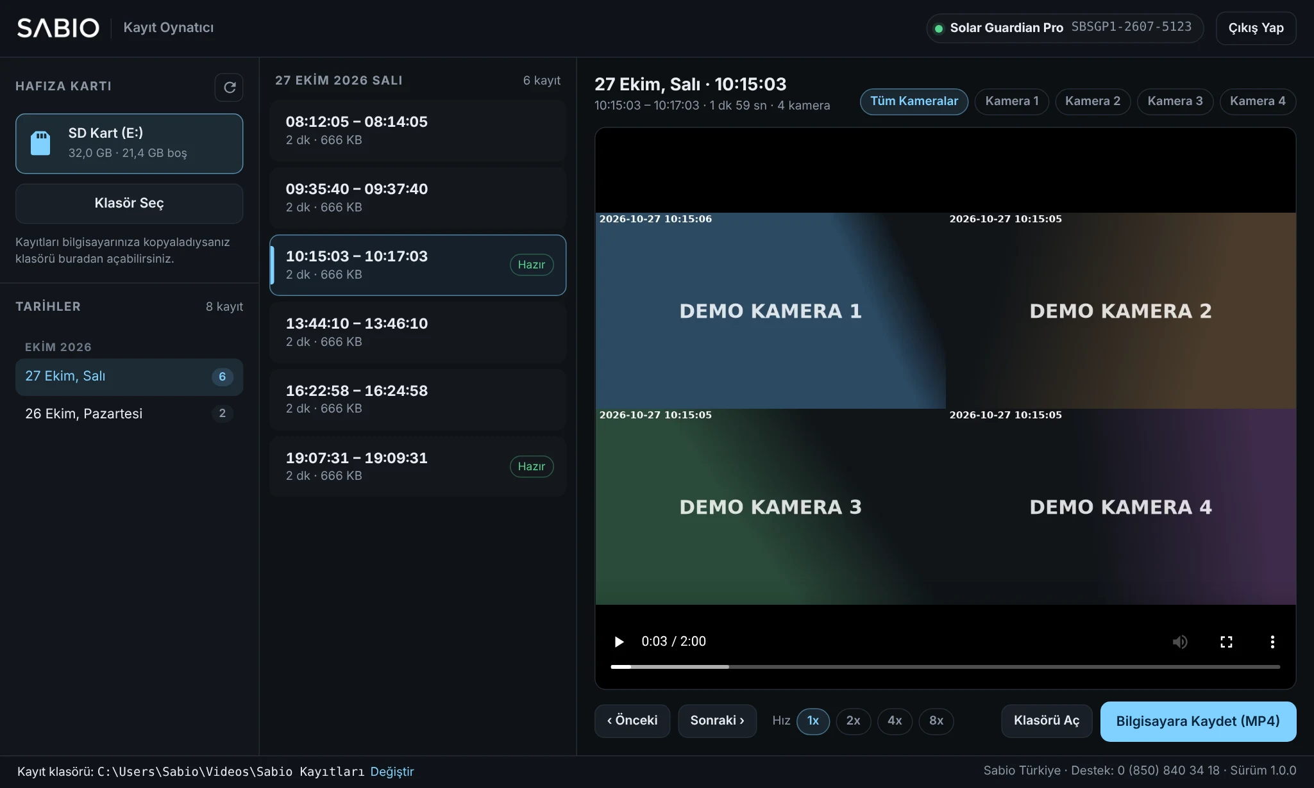The image size is (1314, 788).
Task: Save recording with Bilgisayara Kaydet (MP4)
Action: click(1198, 721)
